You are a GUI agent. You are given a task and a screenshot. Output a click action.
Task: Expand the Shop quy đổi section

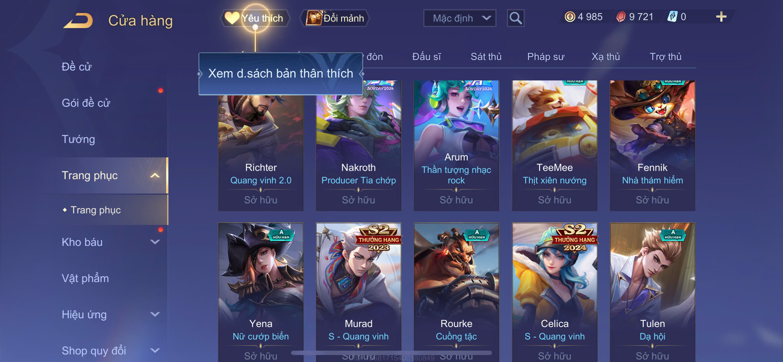pos(155,350)
